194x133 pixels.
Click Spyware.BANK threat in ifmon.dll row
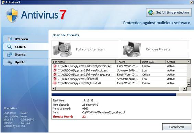[x=128, y=79]
